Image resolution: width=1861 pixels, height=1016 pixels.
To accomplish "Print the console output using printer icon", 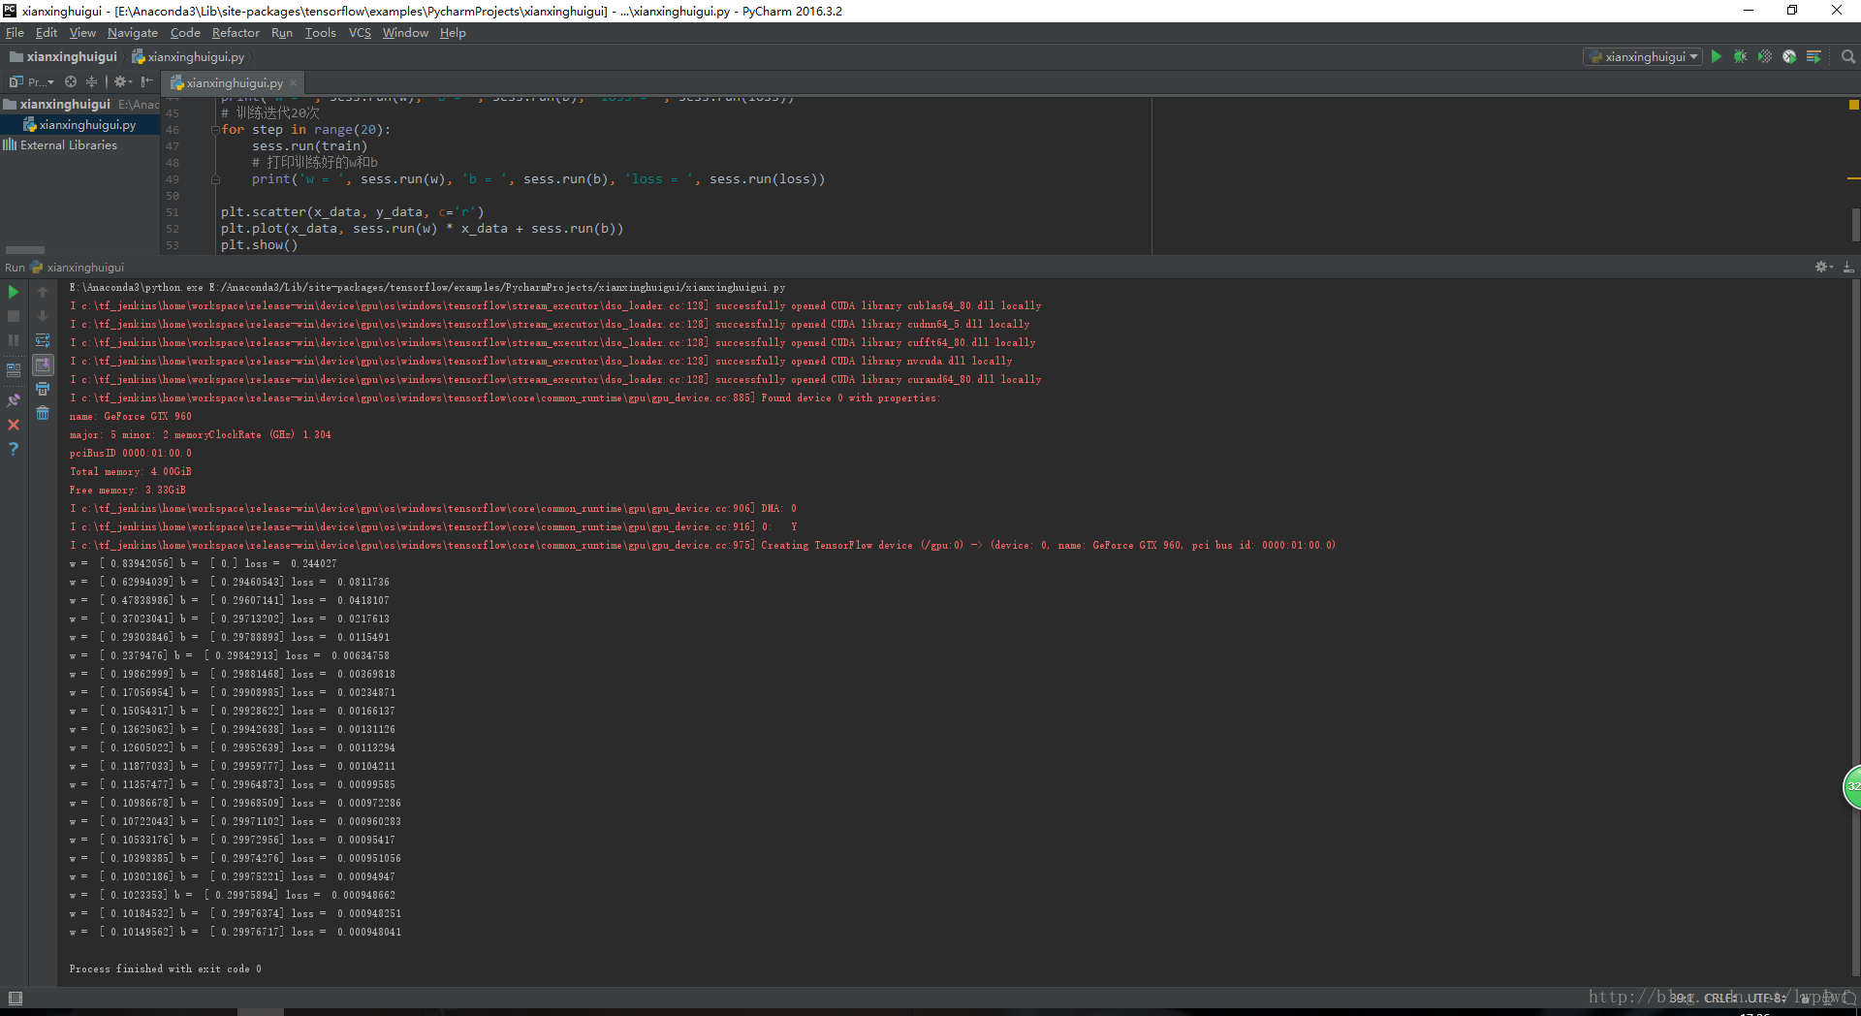I will coord(43,389).
